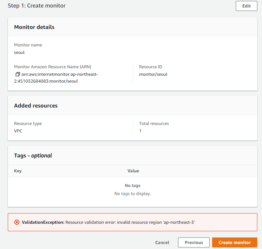Select the Resource ID 'monitor/seoul'
Screen dimensions: 262x249
pos(153,74)
